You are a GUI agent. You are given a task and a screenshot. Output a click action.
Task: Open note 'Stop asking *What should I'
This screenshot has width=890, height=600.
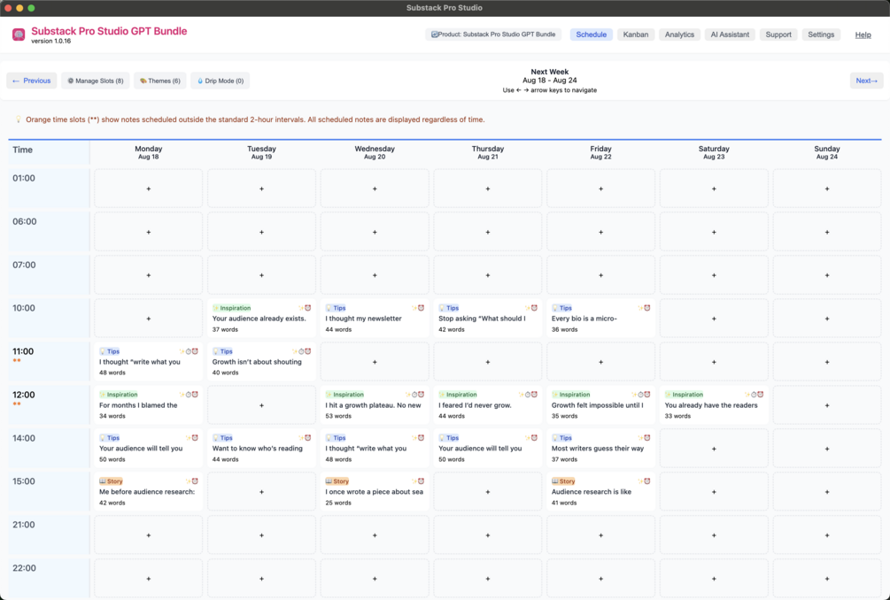(x=488, y=319)
